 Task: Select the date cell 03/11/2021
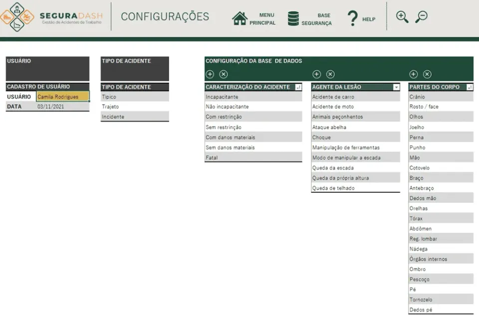pos(63,107)
